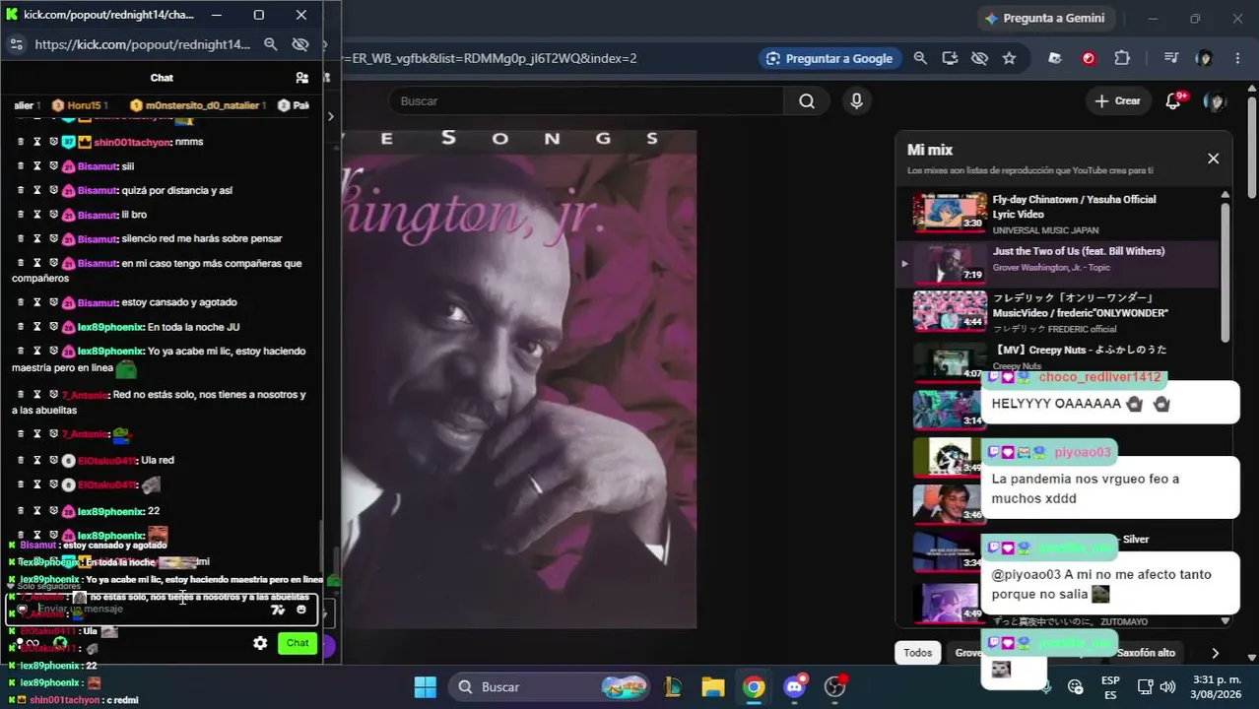Image resolution: width=1259 pixels, height=709 pixels.
Task: Click install app icon in Chrome address bar
Action: click(x=950, y=58)
